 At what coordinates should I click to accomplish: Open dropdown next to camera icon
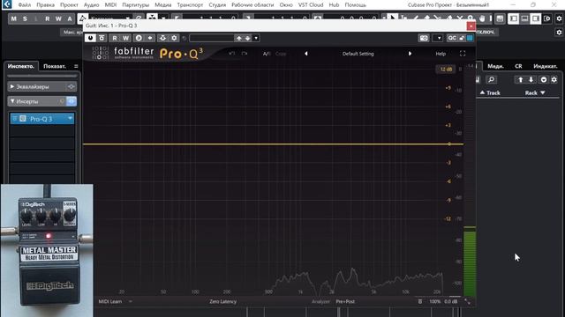point(438,38)
